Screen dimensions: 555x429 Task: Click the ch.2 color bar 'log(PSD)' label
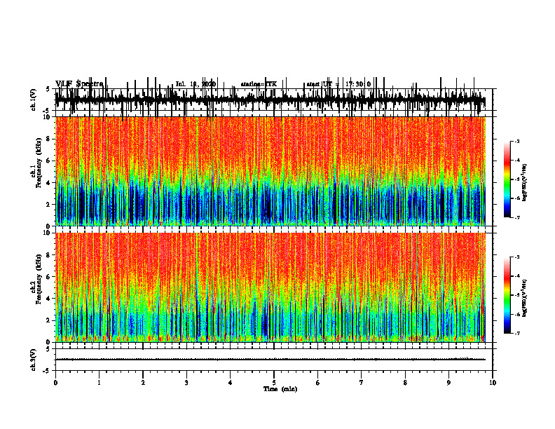click(x=525, y=298)
